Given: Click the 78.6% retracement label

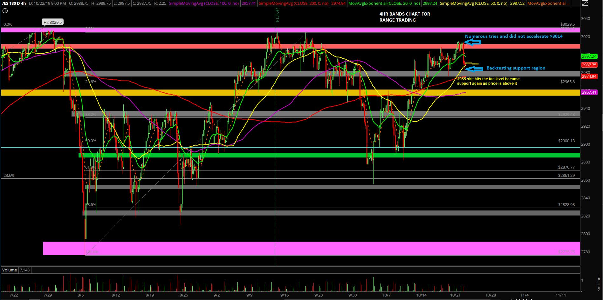Looking at the screenshot, I should (x=91, y=205).
